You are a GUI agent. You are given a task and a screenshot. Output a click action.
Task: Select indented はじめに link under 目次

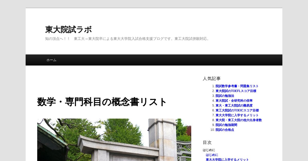212,155
